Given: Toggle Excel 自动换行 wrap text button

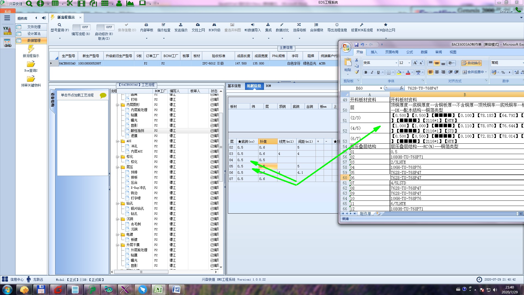Looking at the screenshot, I should (x=471, y=63).
